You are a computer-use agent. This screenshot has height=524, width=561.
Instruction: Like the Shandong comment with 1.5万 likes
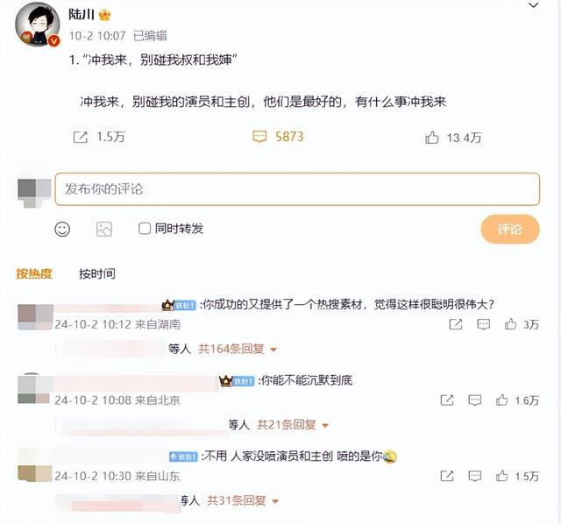point(501,476)
